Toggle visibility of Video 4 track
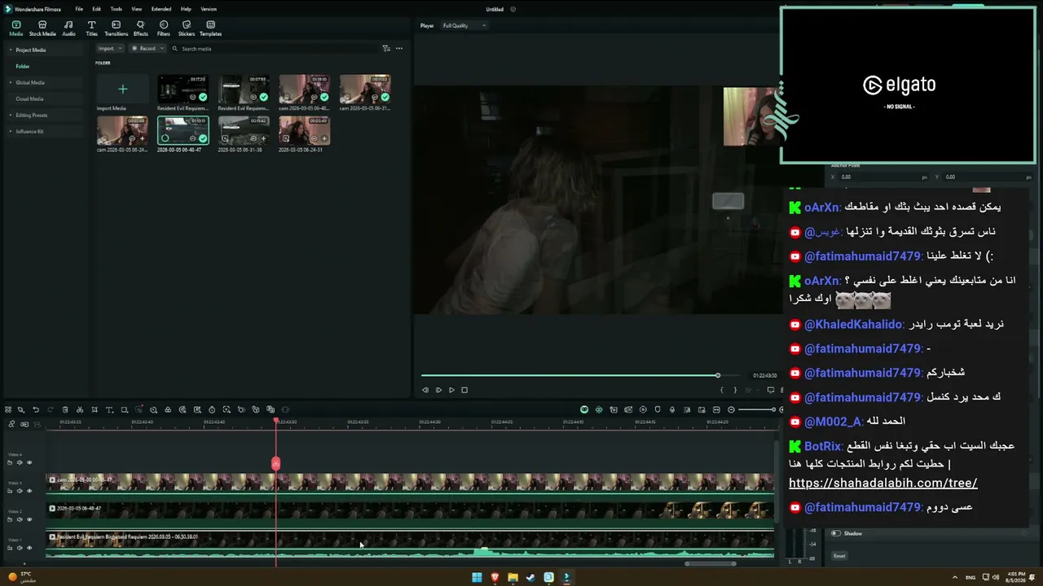This screenshot has height=586, width=1043. point(29,462)
